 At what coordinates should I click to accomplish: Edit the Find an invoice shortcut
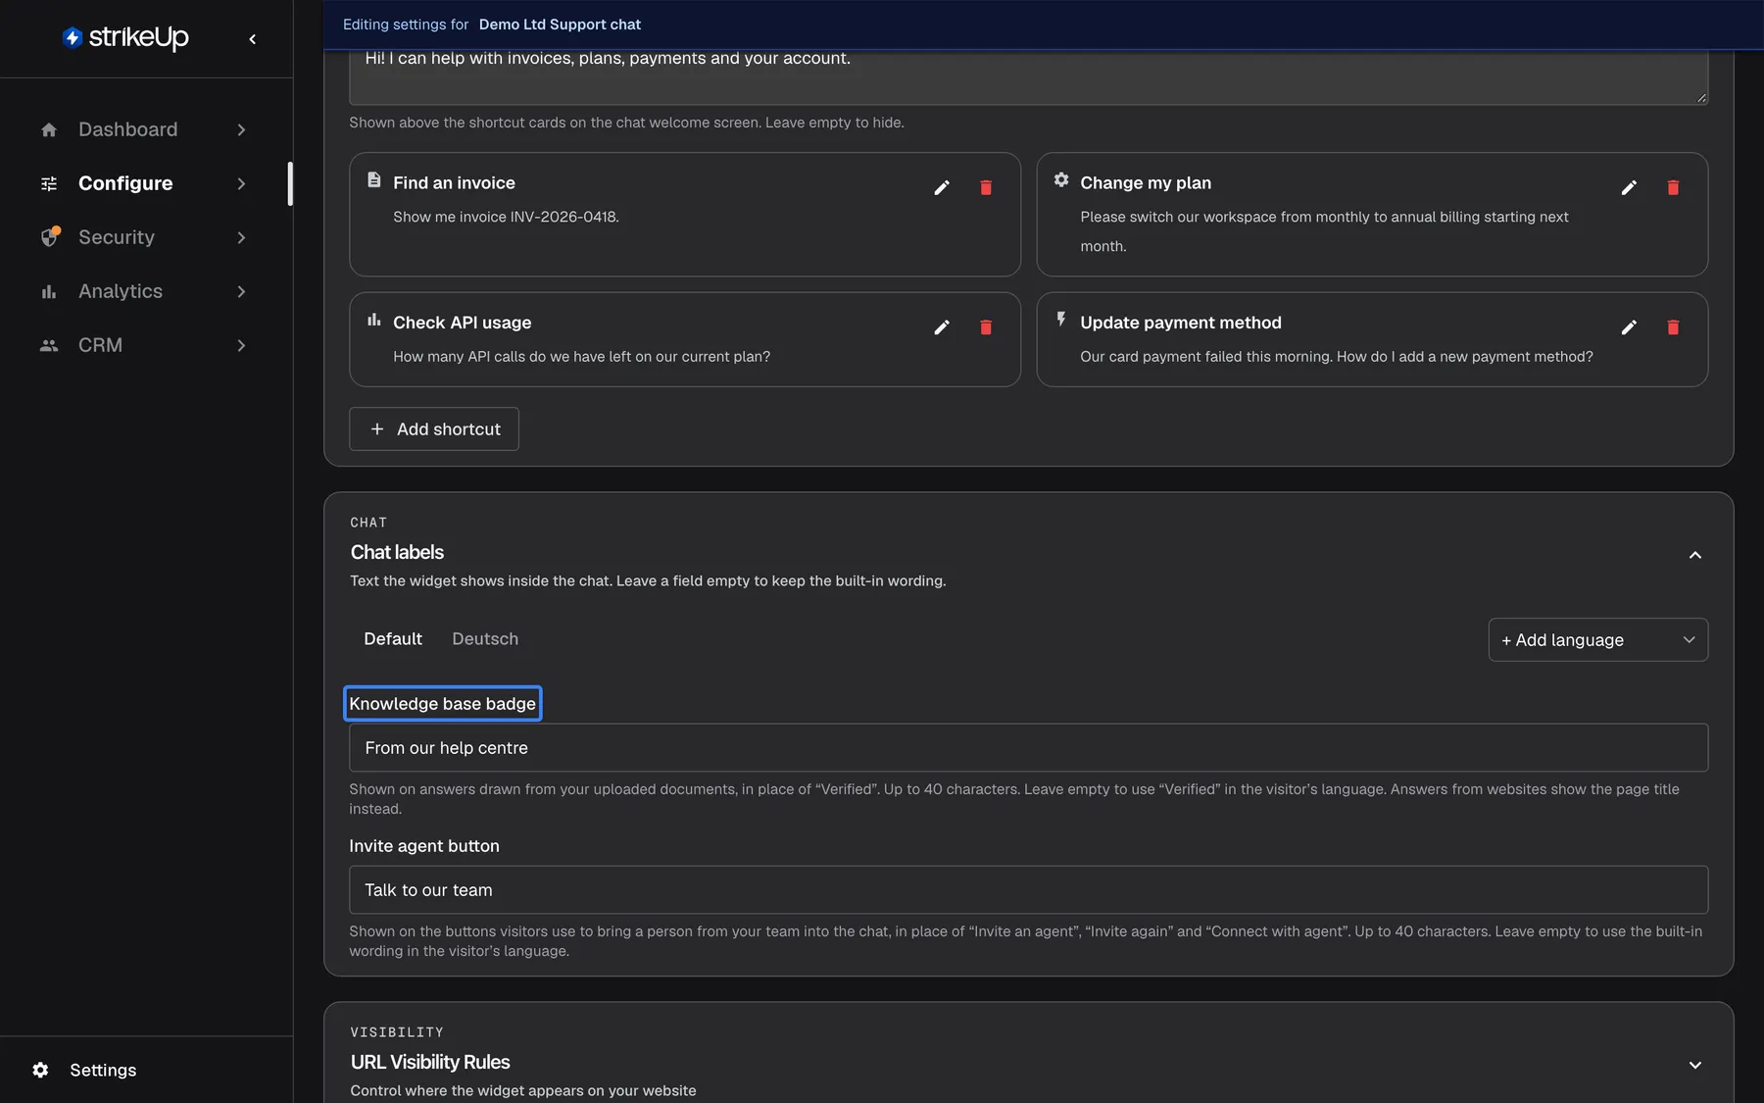[942, 187]
